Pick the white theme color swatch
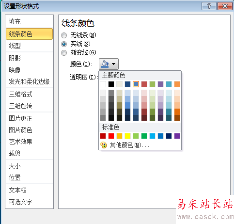The image size is (234, 224). coord(103,84)
